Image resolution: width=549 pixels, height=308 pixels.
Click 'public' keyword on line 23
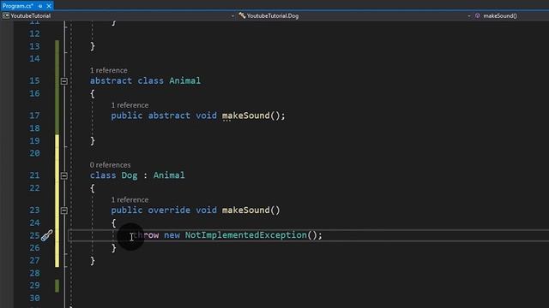[127, 210]
